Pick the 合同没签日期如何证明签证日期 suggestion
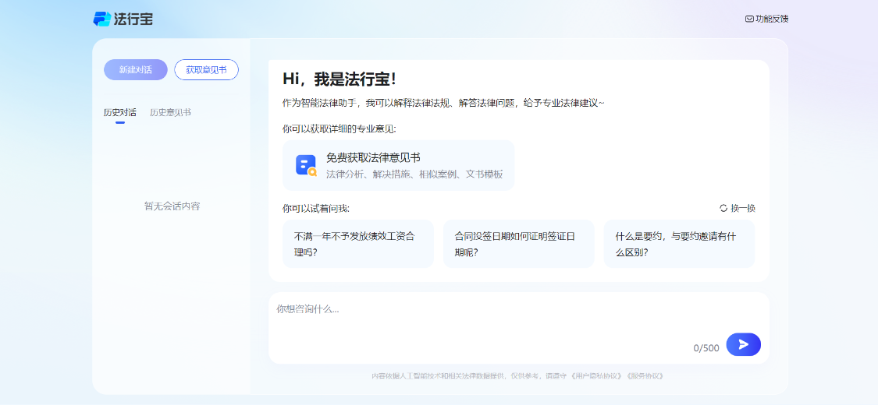The width and height of the screenshot is (878, 405). coord(518,244)
